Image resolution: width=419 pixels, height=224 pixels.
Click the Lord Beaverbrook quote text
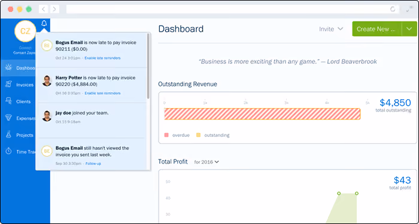(288, 62)
